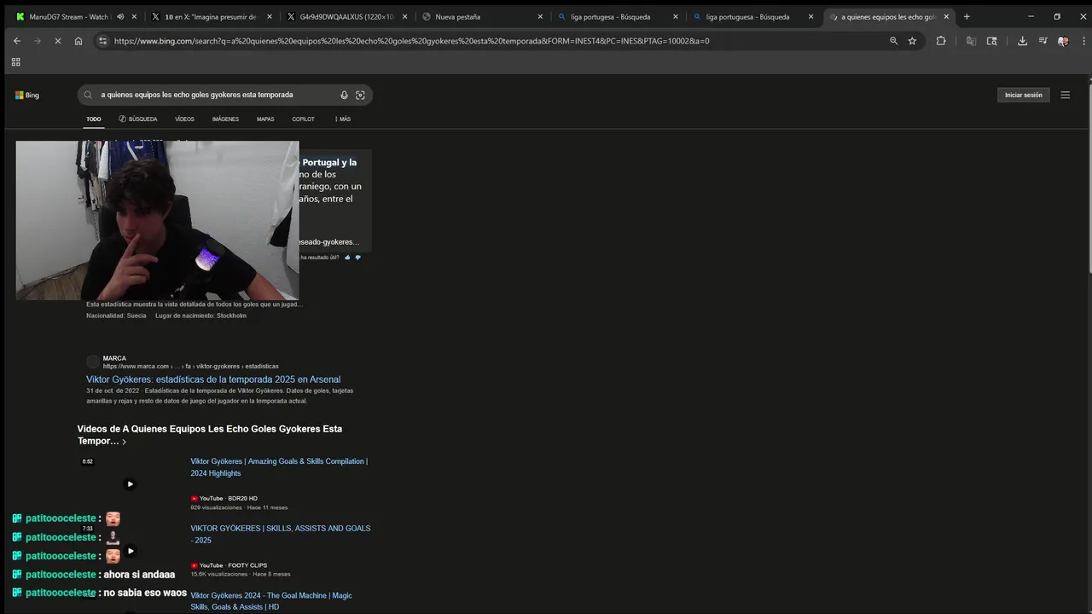Click 'ahora si andaaa' chat message

pyautogui.click(x=139, y=575)
